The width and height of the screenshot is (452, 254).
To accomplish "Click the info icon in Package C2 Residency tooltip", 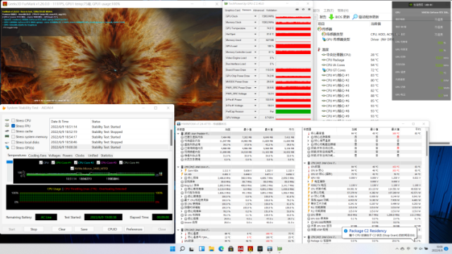I will [346, 231].
